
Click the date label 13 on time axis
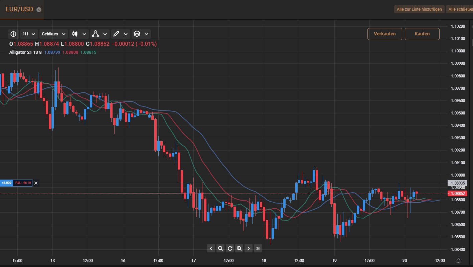coord(52,261)
